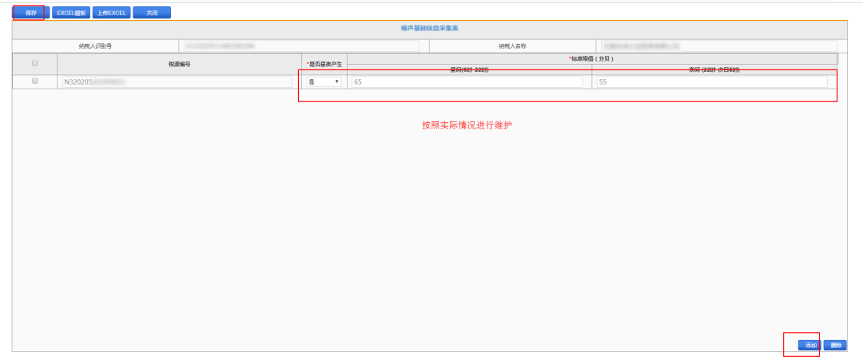Screen dimensions: 863x364
Task: Click the 保存 save button
Action: [31, 13]
